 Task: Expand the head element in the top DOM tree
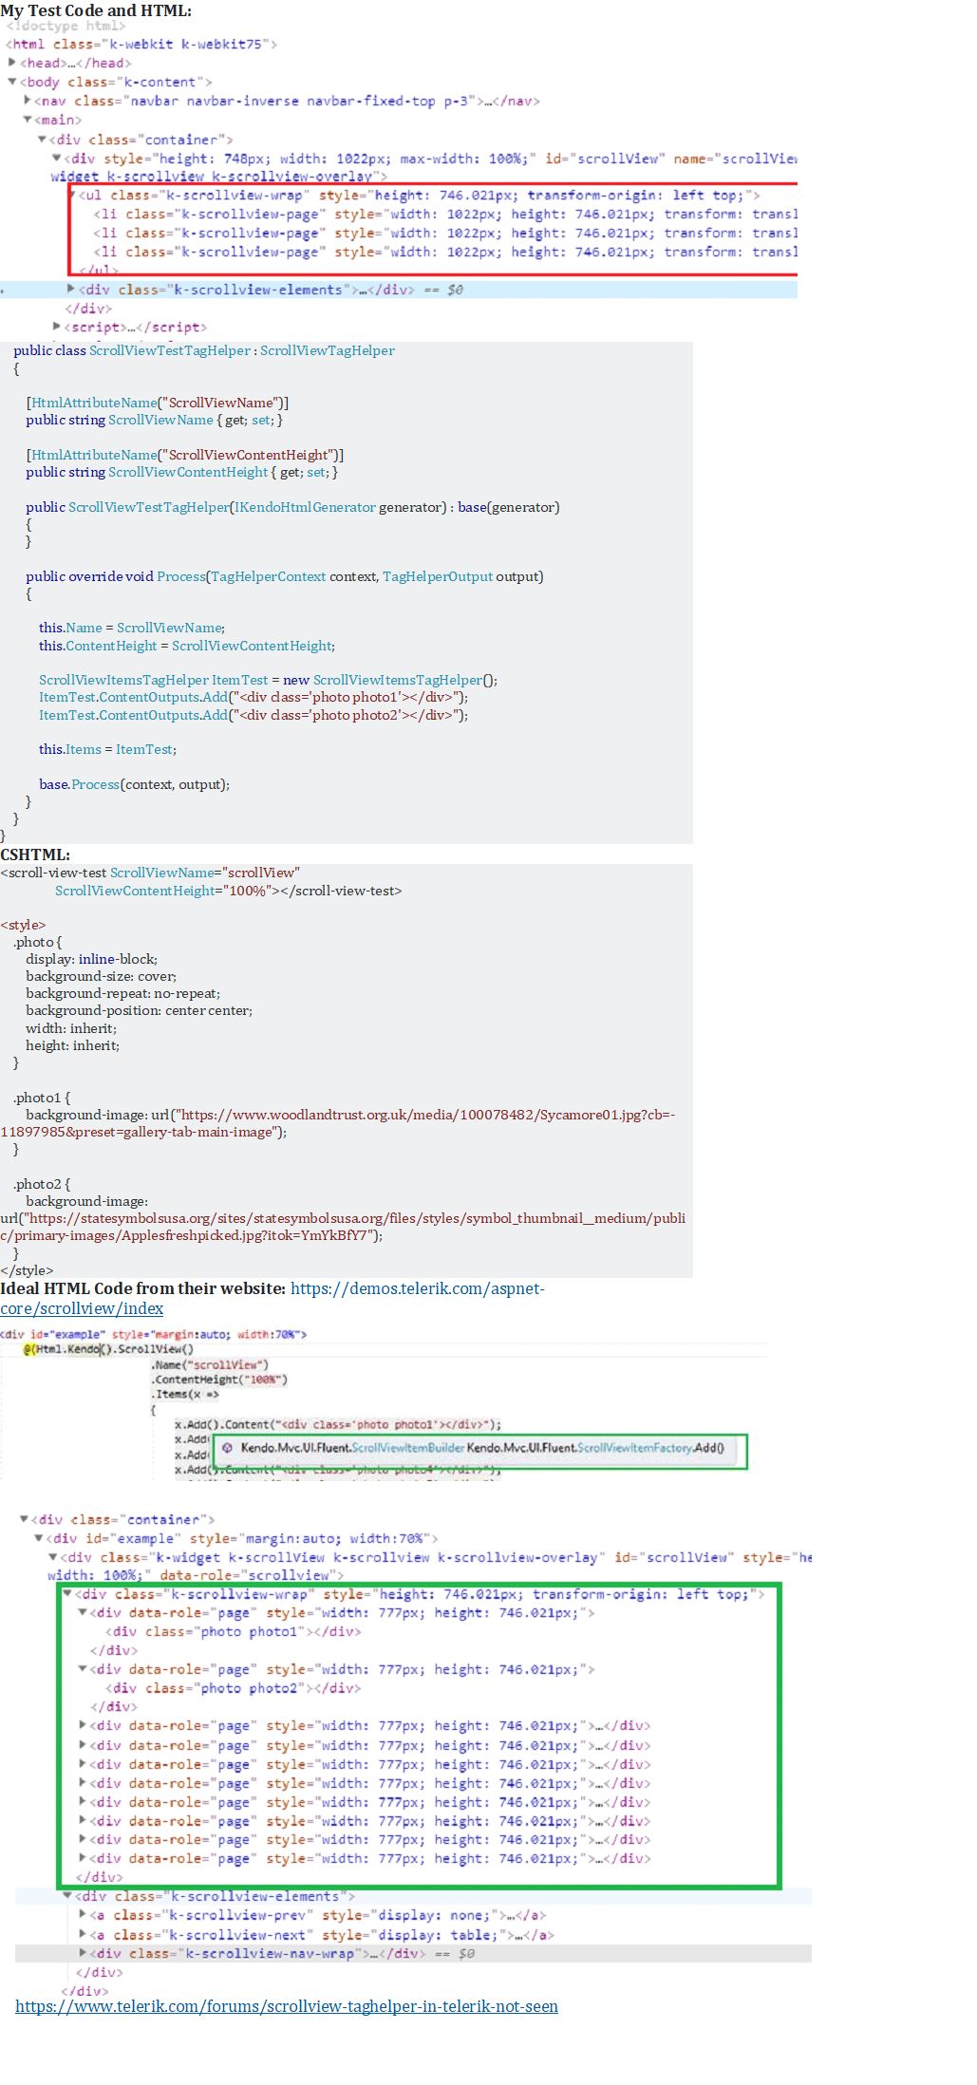click(x=11, y=63)
